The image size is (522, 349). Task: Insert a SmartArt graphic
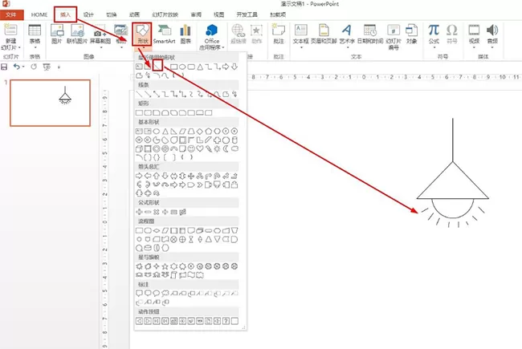coord(164,34)
